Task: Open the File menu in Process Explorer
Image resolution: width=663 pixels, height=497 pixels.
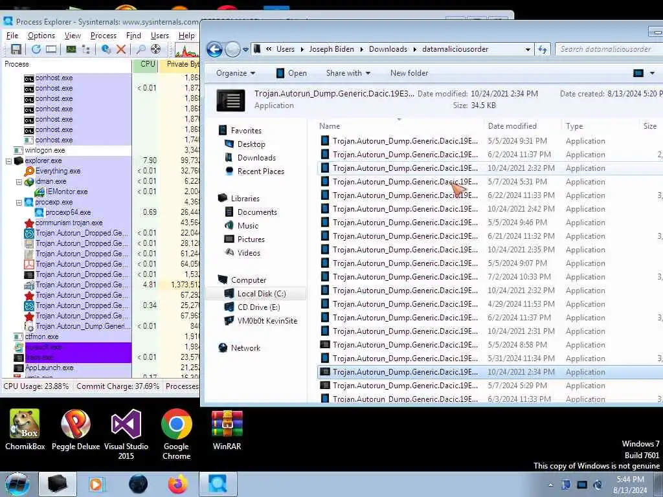Action: pyautogui.click(x=12, y=36)
